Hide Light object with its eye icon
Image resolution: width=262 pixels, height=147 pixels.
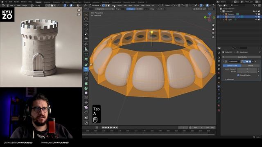tap(256, 20)
